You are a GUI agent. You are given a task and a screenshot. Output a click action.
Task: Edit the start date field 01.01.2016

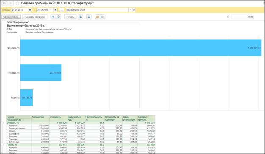pyautogui.click(x=20, y=10)
